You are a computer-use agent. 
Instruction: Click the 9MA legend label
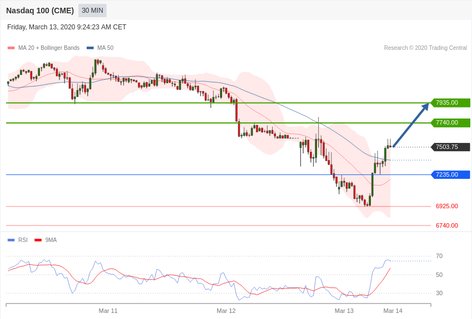tap(51, 240)
